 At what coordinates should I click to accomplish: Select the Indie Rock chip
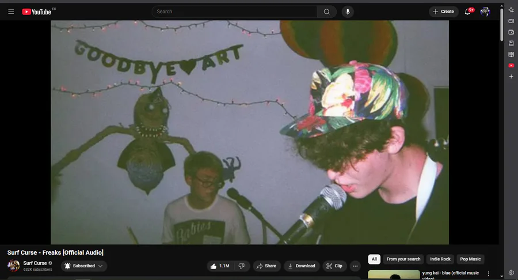coord(440,259)
